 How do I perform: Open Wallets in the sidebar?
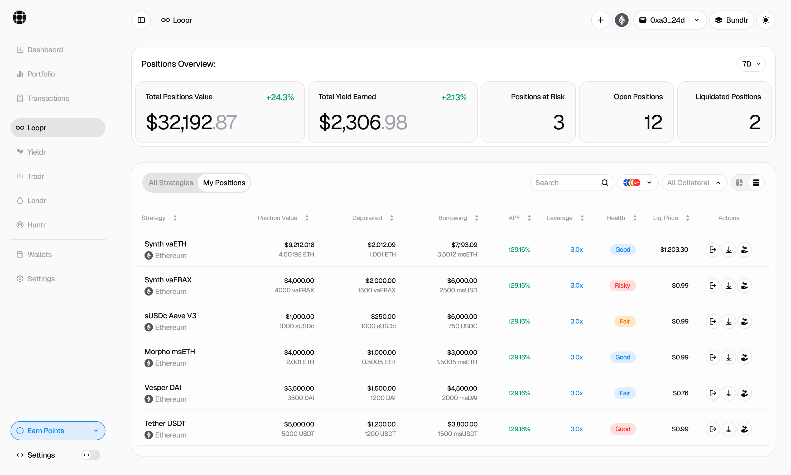coord(58,254)
